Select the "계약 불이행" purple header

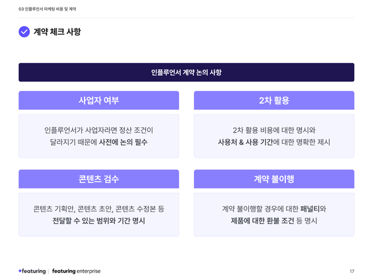click(x=274, y=179)
